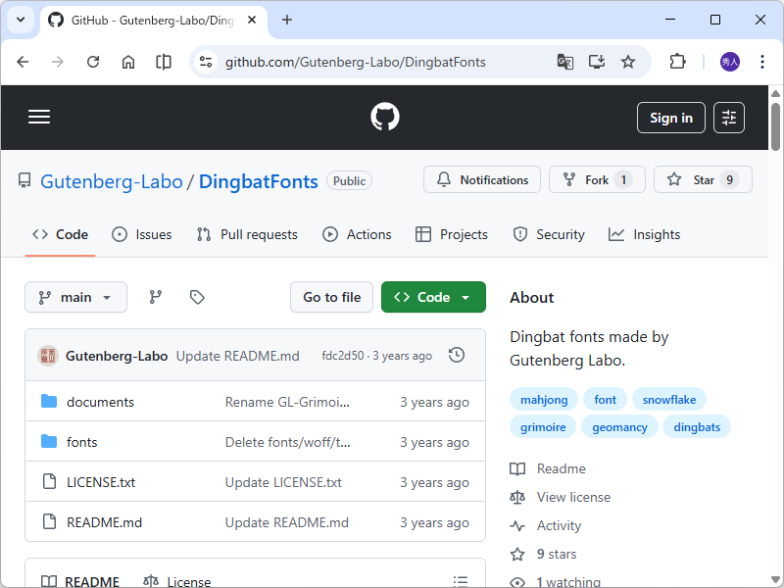Toggle the browser side panel icon
The image size is (784, 588).
coord(164,62)
